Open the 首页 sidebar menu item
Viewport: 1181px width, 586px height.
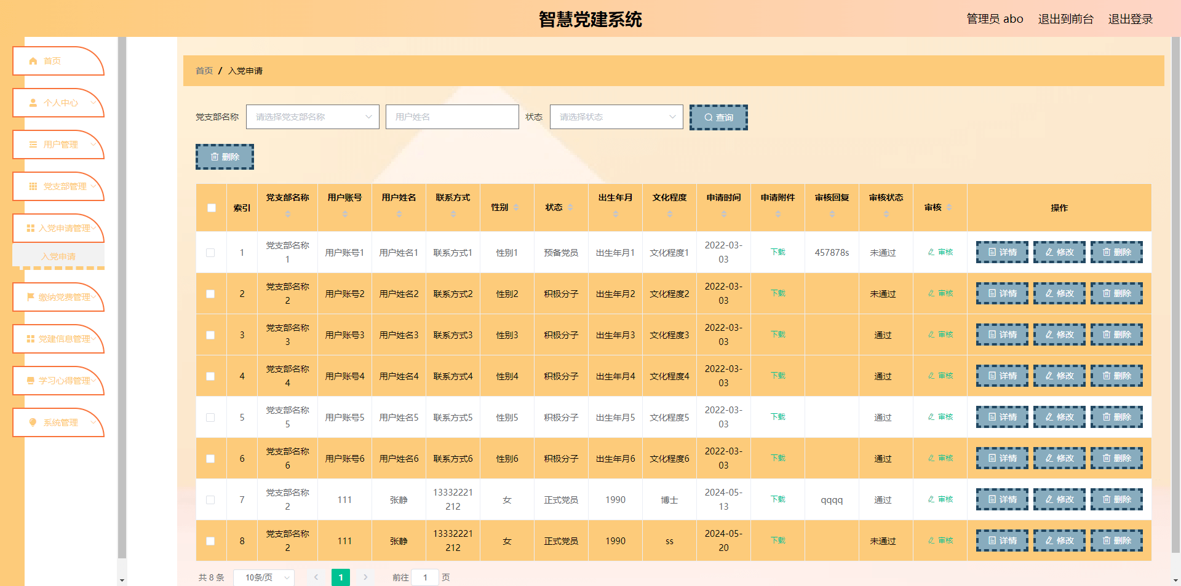(x=58, y=61)
